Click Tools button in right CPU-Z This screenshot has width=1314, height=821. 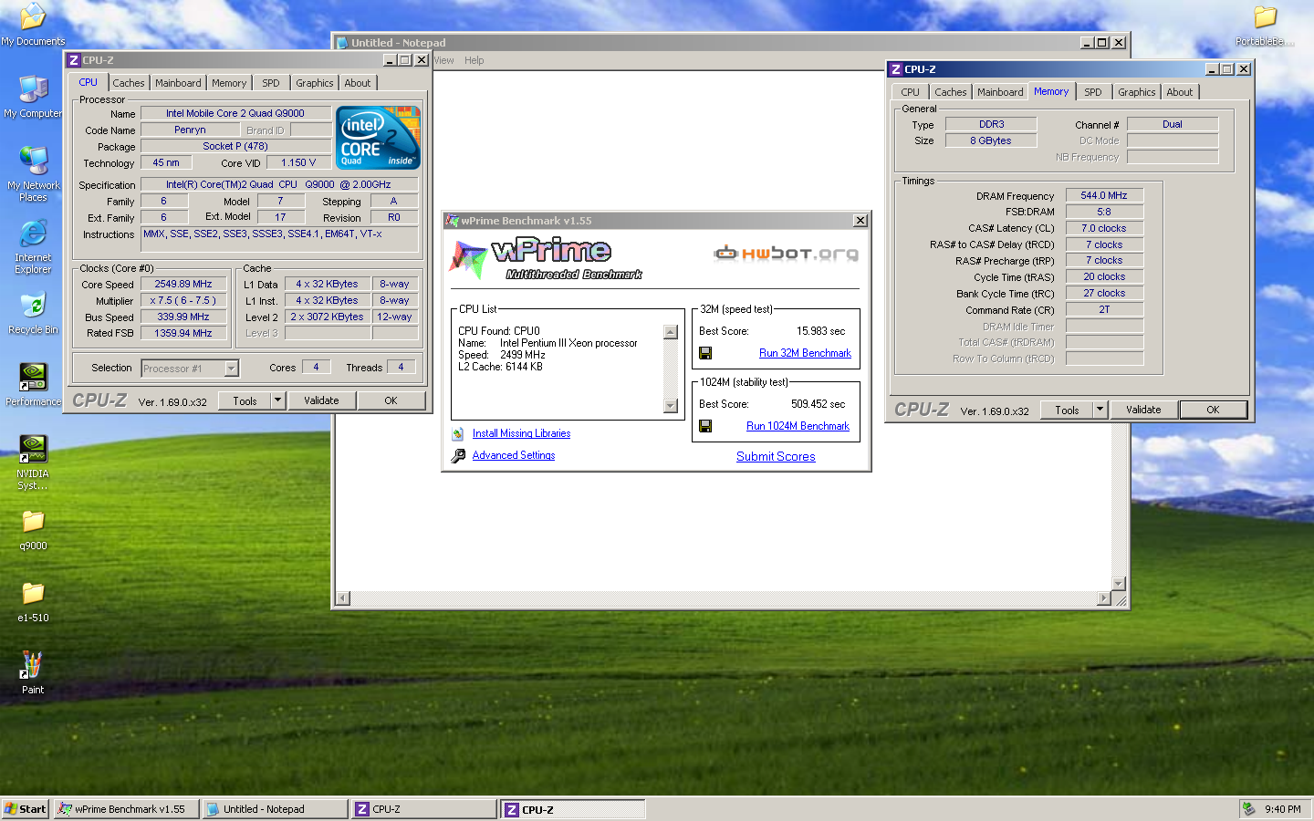coord(1067,410)
